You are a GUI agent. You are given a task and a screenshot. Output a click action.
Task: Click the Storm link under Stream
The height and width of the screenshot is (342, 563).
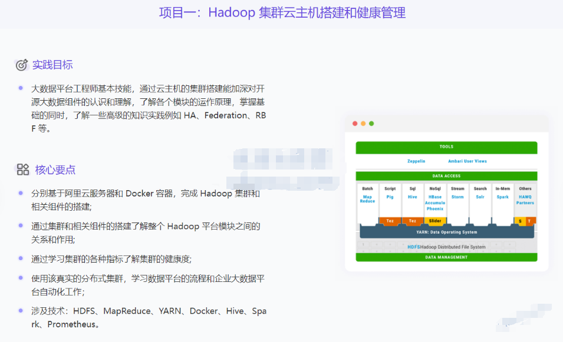click(x=457, y=197)
